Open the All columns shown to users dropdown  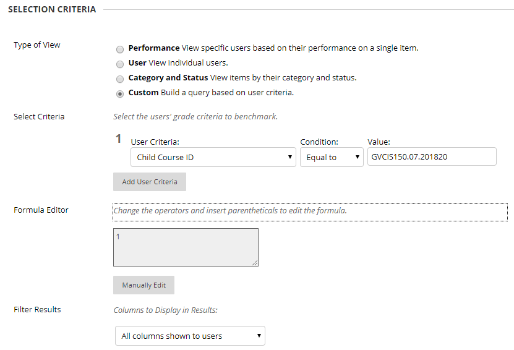190,336
